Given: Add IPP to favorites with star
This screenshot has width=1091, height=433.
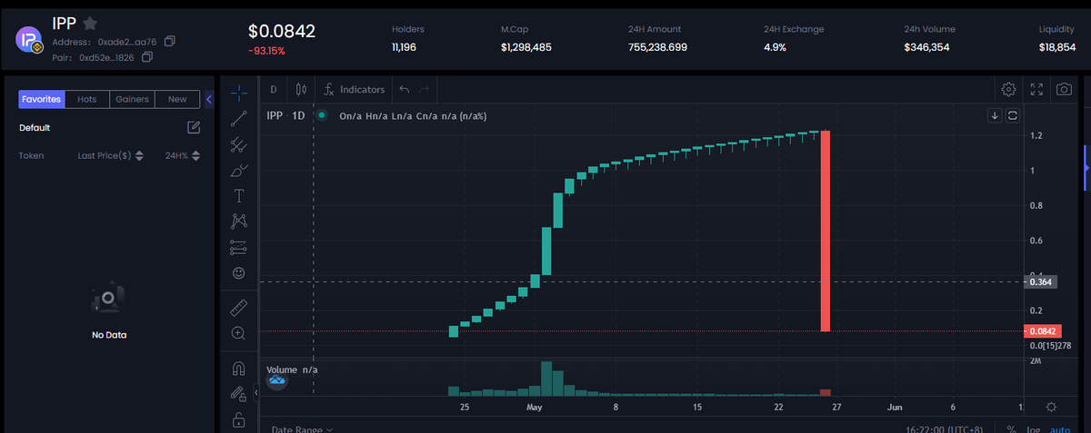Looking at the screenshot, I should coord(90,23).
